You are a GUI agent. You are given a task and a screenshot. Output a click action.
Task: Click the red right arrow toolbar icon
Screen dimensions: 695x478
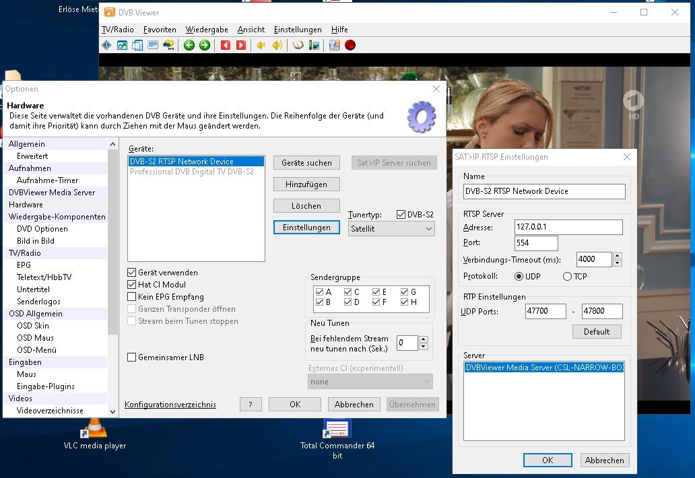tap(241, 46)
